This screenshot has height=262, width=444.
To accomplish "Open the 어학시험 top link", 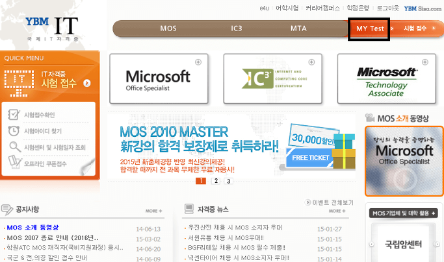I will click(287, 8).
